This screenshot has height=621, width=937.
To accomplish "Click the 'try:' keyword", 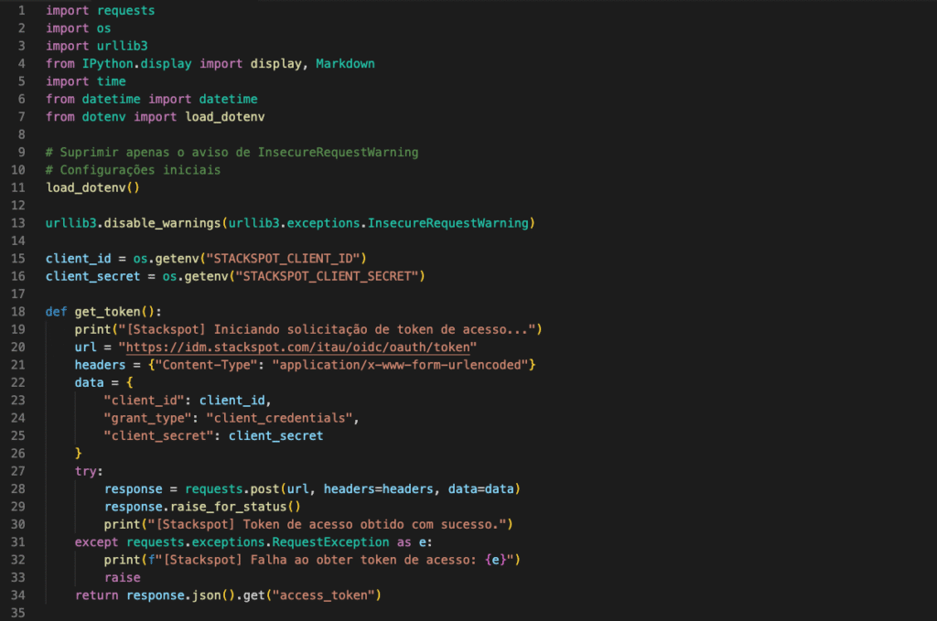I will (89, 471).
